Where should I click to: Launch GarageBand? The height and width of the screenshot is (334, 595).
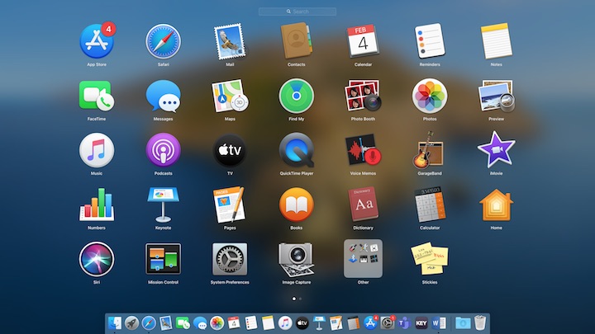coord(430,150)
